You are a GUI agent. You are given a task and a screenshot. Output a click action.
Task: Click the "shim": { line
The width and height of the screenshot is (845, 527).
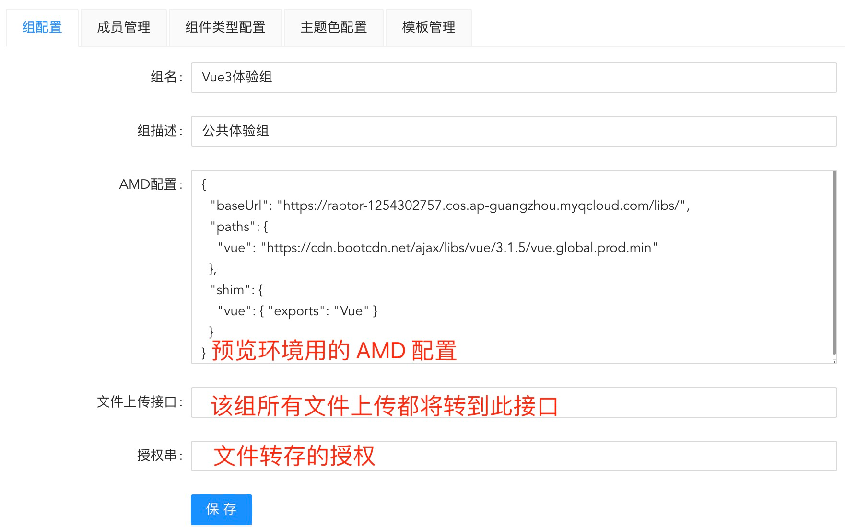pyautogui.click(x=236, y=290)
